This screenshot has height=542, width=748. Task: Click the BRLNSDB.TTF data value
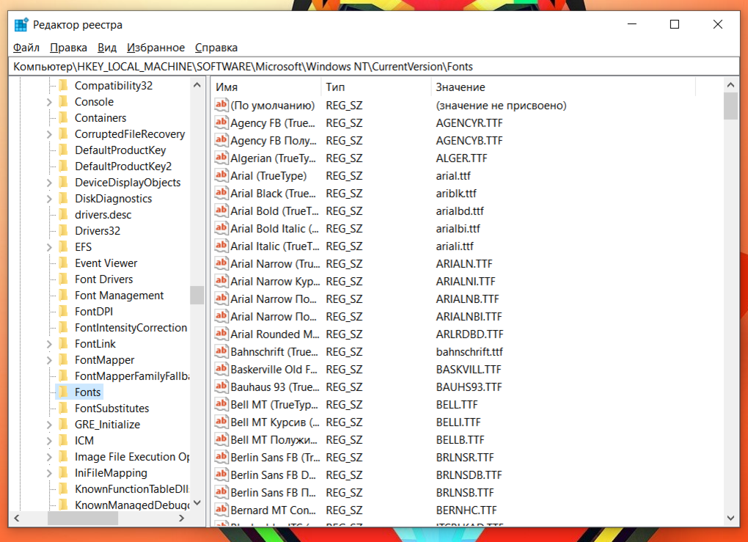(469, 475)
